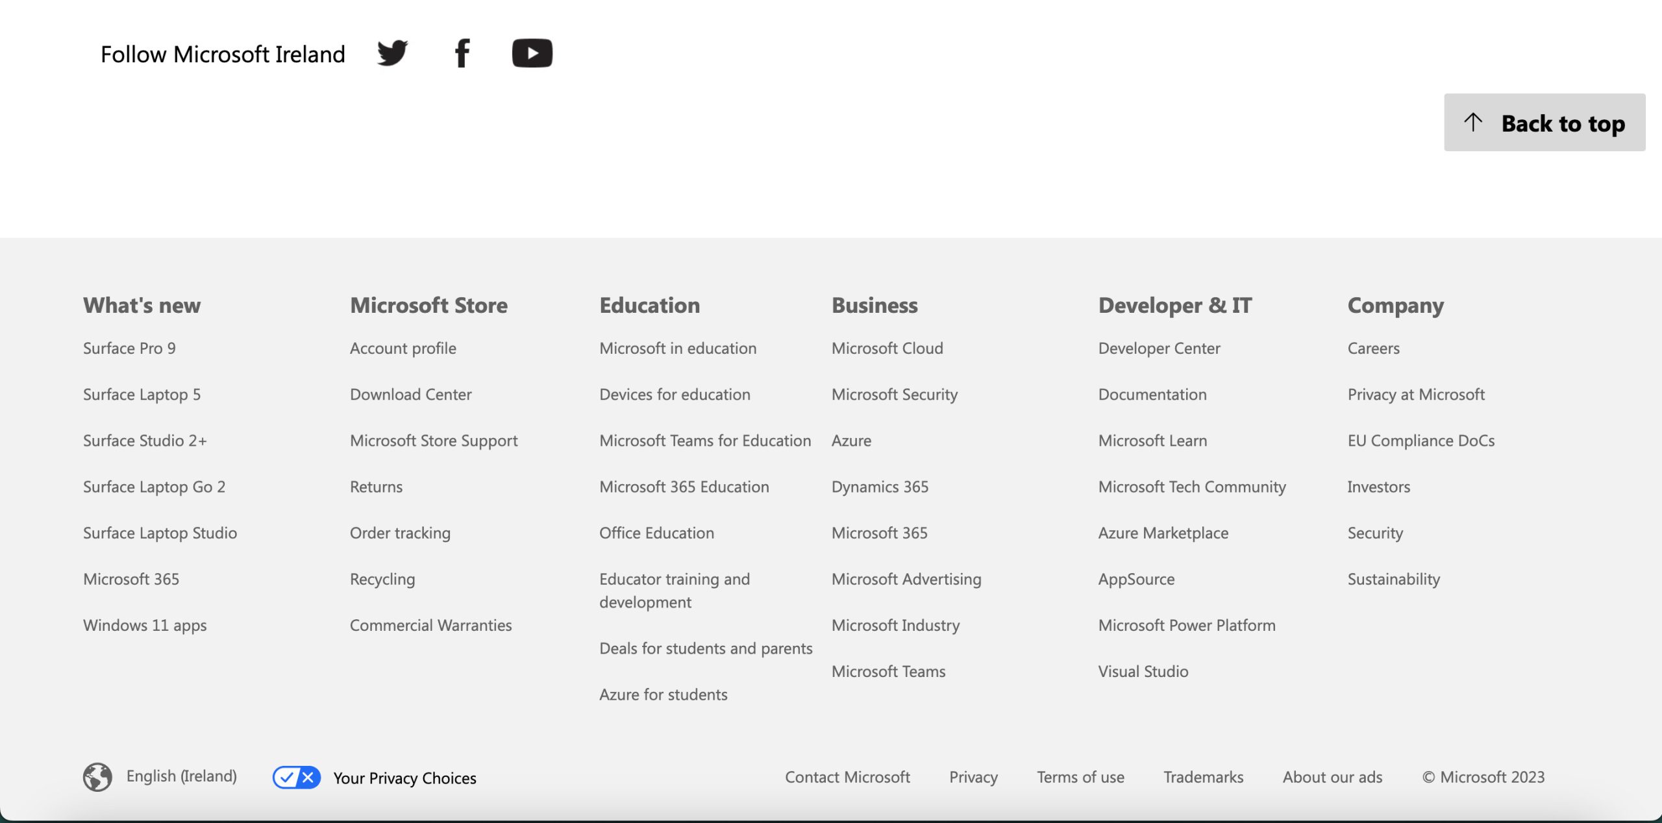
Task: Open Microsoft Ireland Twitter page icon
Action: pyautogui.click(x=393, y=53)
